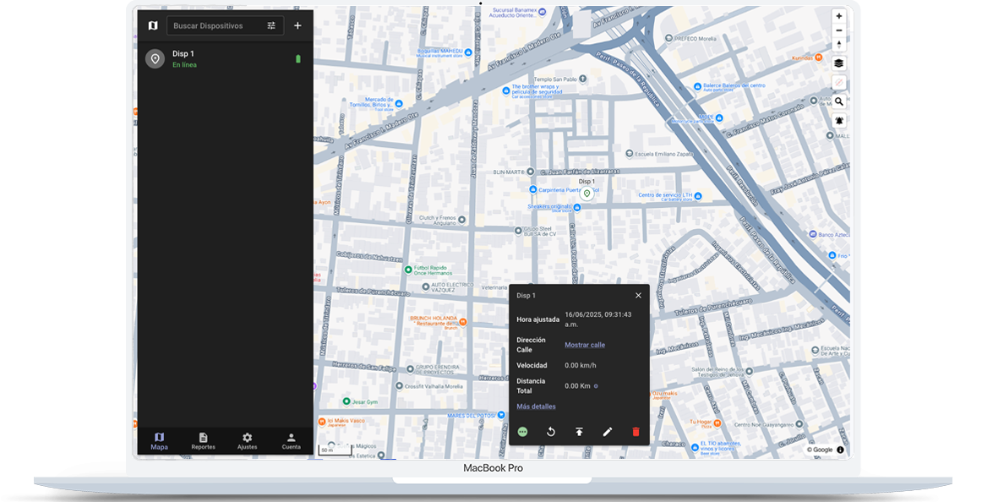Open the notifications bell on the map
Screen dimensions: 993x502
coord(839,120)
